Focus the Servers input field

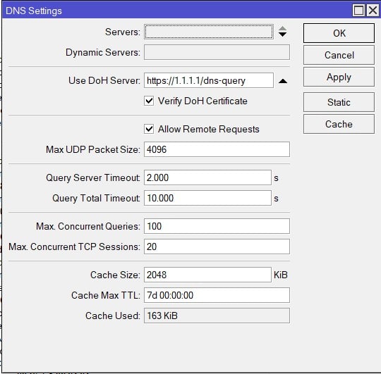209,32
